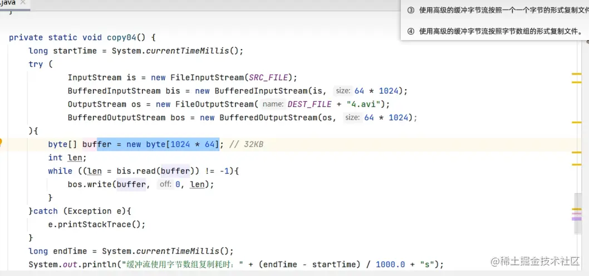Choose popup item ③ 使用高级的缓冲字节流按照一个一个字节
Viewport: 589px width, 276px height.
coord(498,11)
